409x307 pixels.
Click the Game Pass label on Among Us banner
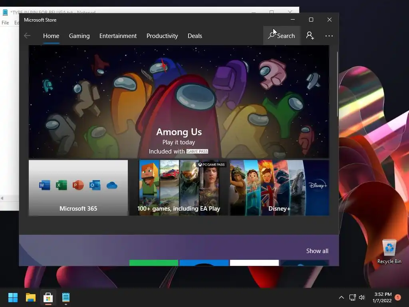point(197,152)
